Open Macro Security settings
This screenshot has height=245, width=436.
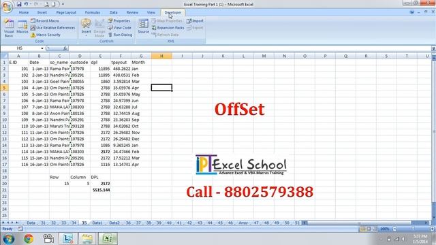(46, 35)
